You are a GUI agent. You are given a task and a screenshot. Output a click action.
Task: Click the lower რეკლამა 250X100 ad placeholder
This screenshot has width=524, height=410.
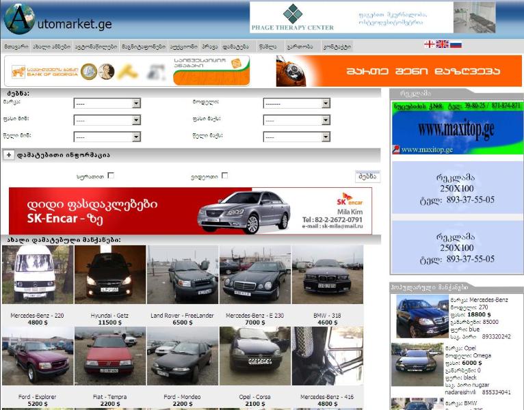pyautogui.click(x=457, y=247)
